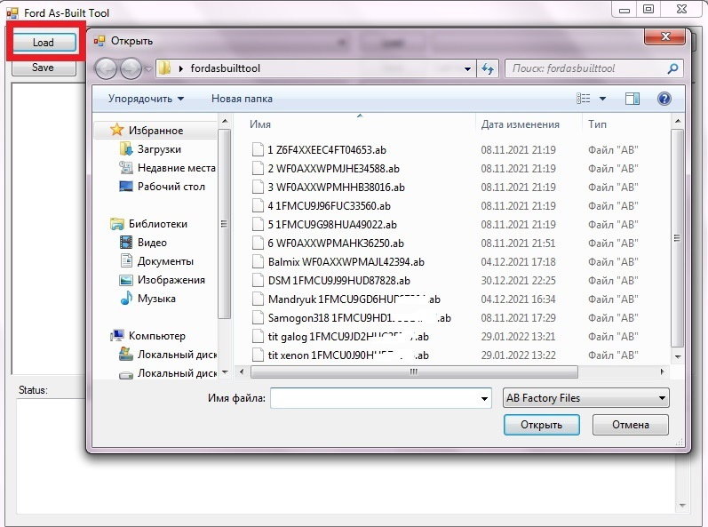Click the Библиотеки library icon
This screenshot has width=708, height=527.
117,224
